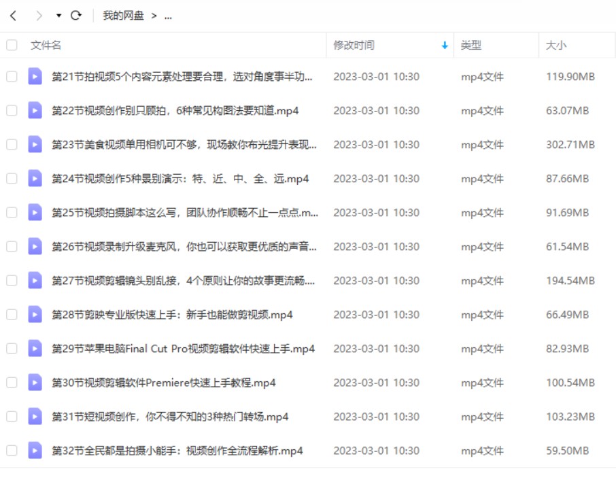
Task: Click the video icon of 第26节 file
Action: [x=35, y=246]
